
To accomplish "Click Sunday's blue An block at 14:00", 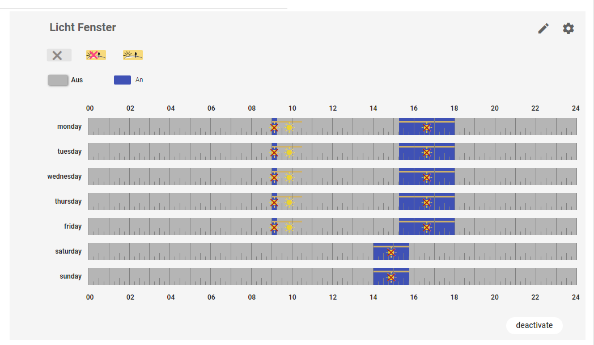I will 380,277.
